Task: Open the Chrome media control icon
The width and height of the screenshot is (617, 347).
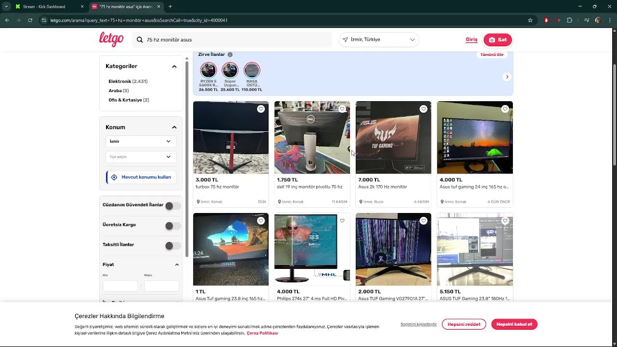Action: coord(587,20)
